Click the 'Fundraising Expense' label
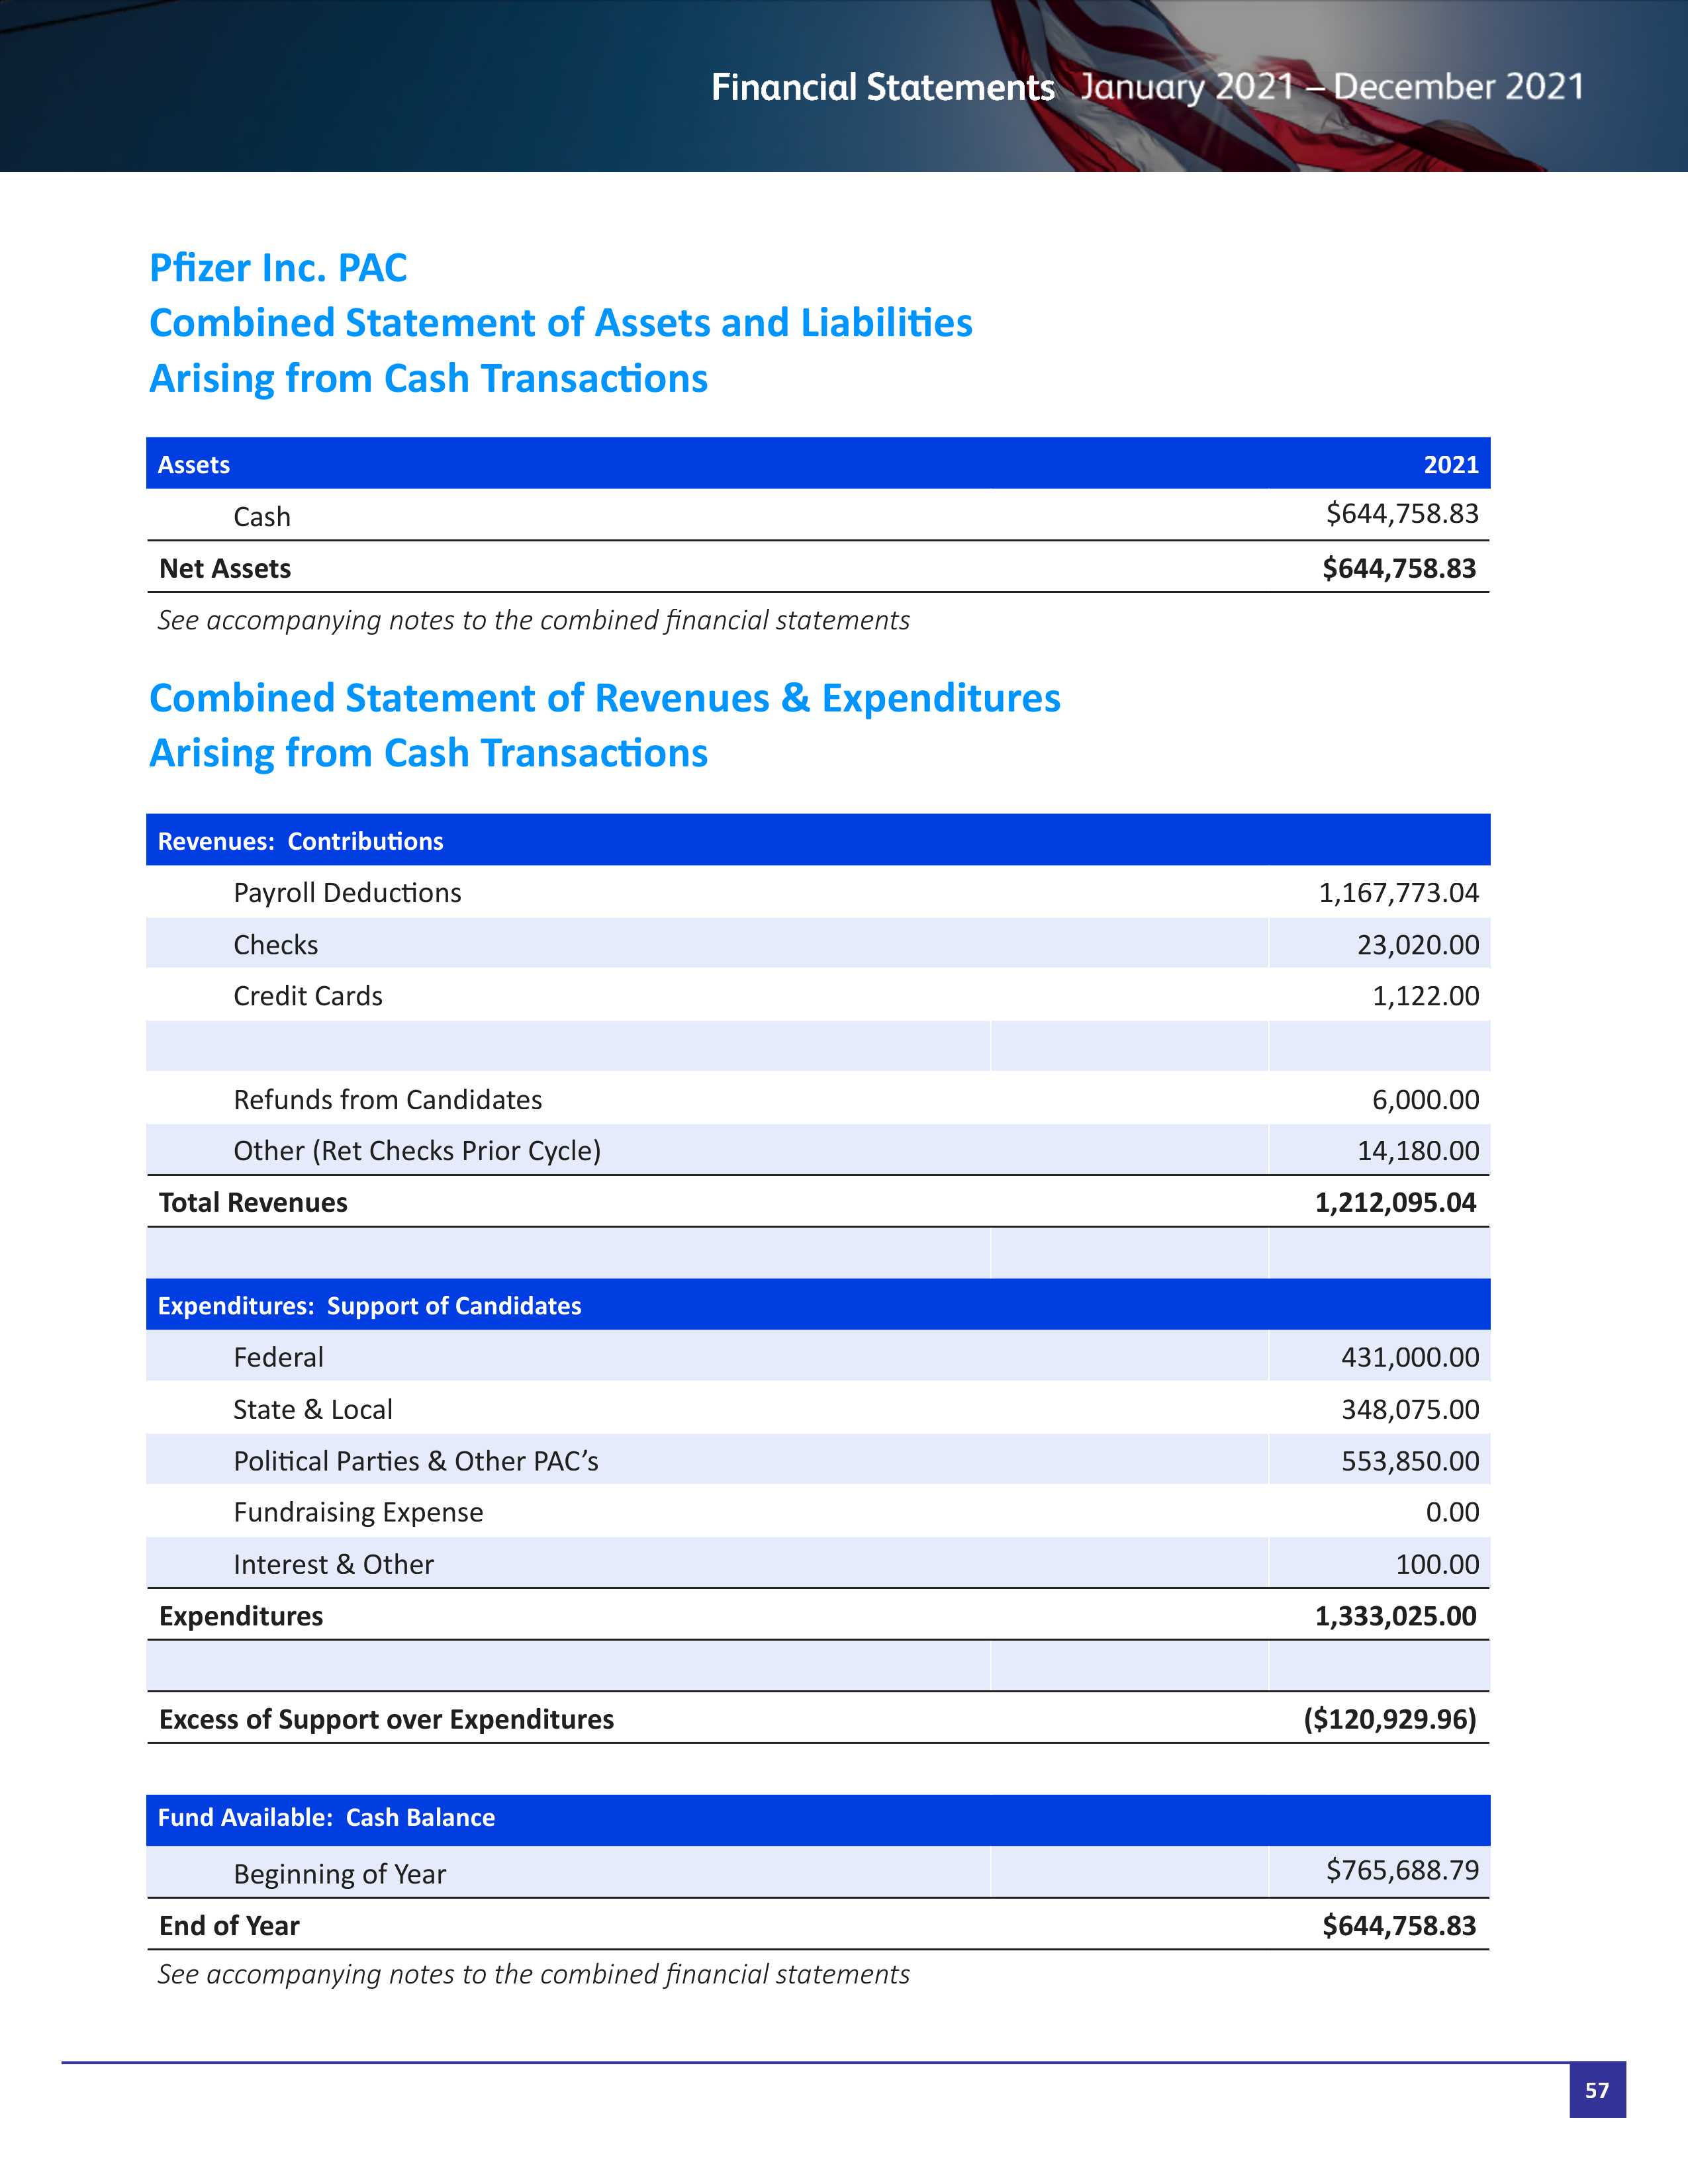This screenshot has width=1688, height=2184. tap(358, 1513)
